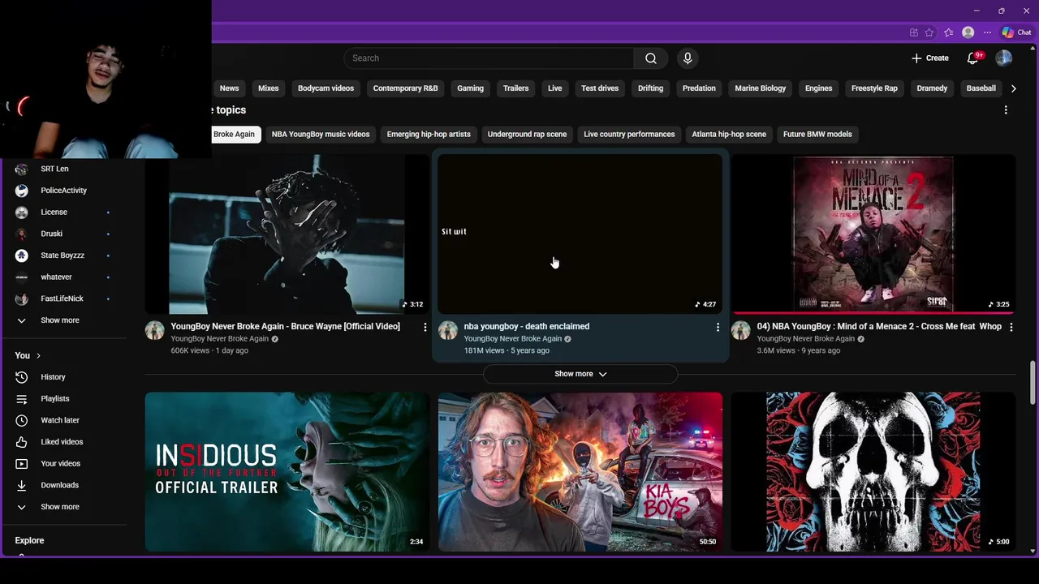Play the Bruce Wayne official video thumbnail

287,234
